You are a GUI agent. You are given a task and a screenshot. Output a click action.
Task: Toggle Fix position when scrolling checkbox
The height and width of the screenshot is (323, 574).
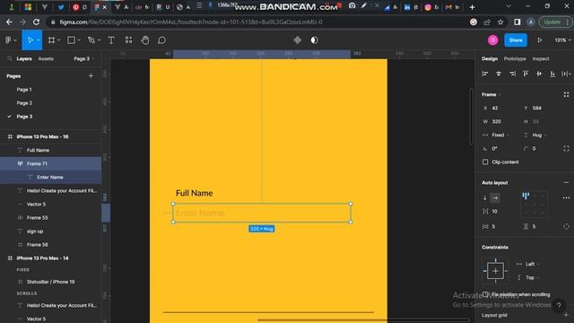(485, 294)
